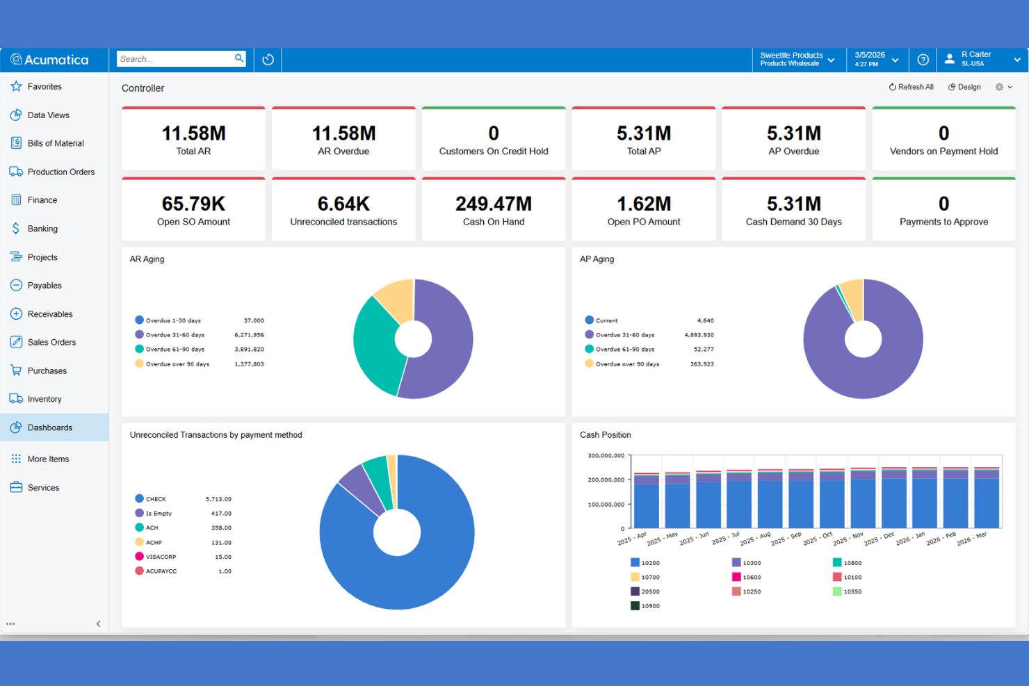
Task: Click the user profile avatar icon
Action: coord(949,59)
